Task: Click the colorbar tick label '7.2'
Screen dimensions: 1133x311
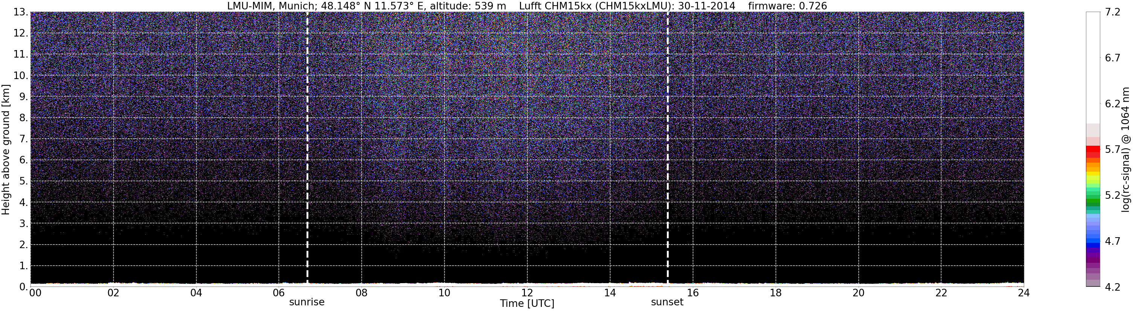Action: tap(1112, 12)
